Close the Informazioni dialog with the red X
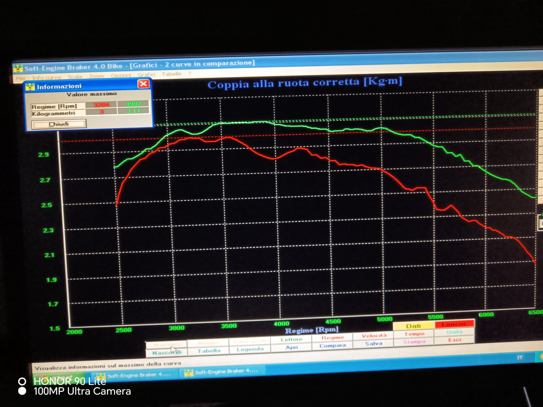Image resolution: width=543 pixels, height=407 pixels. tap(143, 84)
